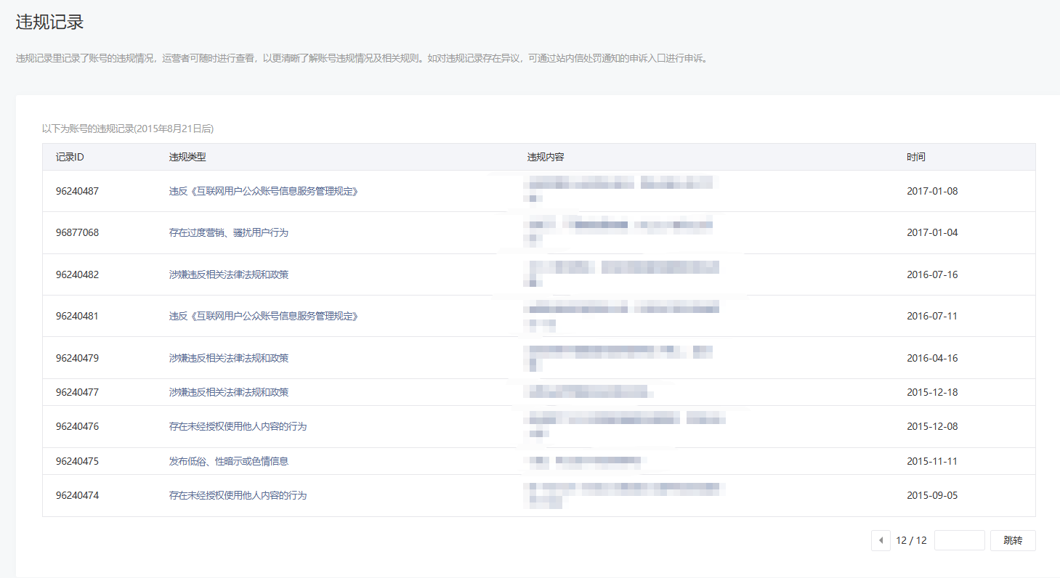This screenshot has height=578, width=1060.
Task: Focus the page number input field
Action: tap(959, 540)
